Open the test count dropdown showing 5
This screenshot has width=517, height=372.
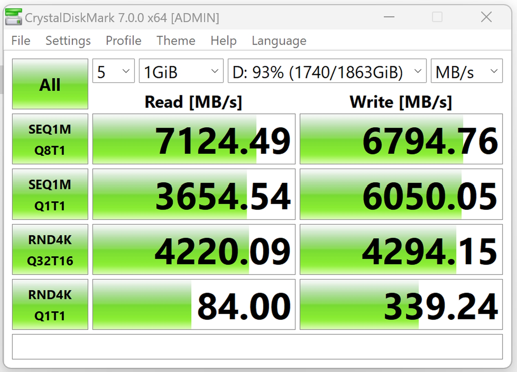[x=113, y=71]
